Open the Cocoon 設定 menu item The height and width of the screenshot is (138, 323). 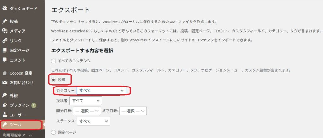pos(21,73)
